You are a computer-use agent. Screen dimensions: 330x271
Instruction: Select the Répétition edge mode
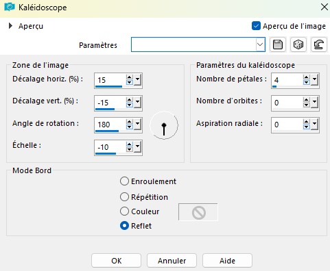click(x=124, y=197)
